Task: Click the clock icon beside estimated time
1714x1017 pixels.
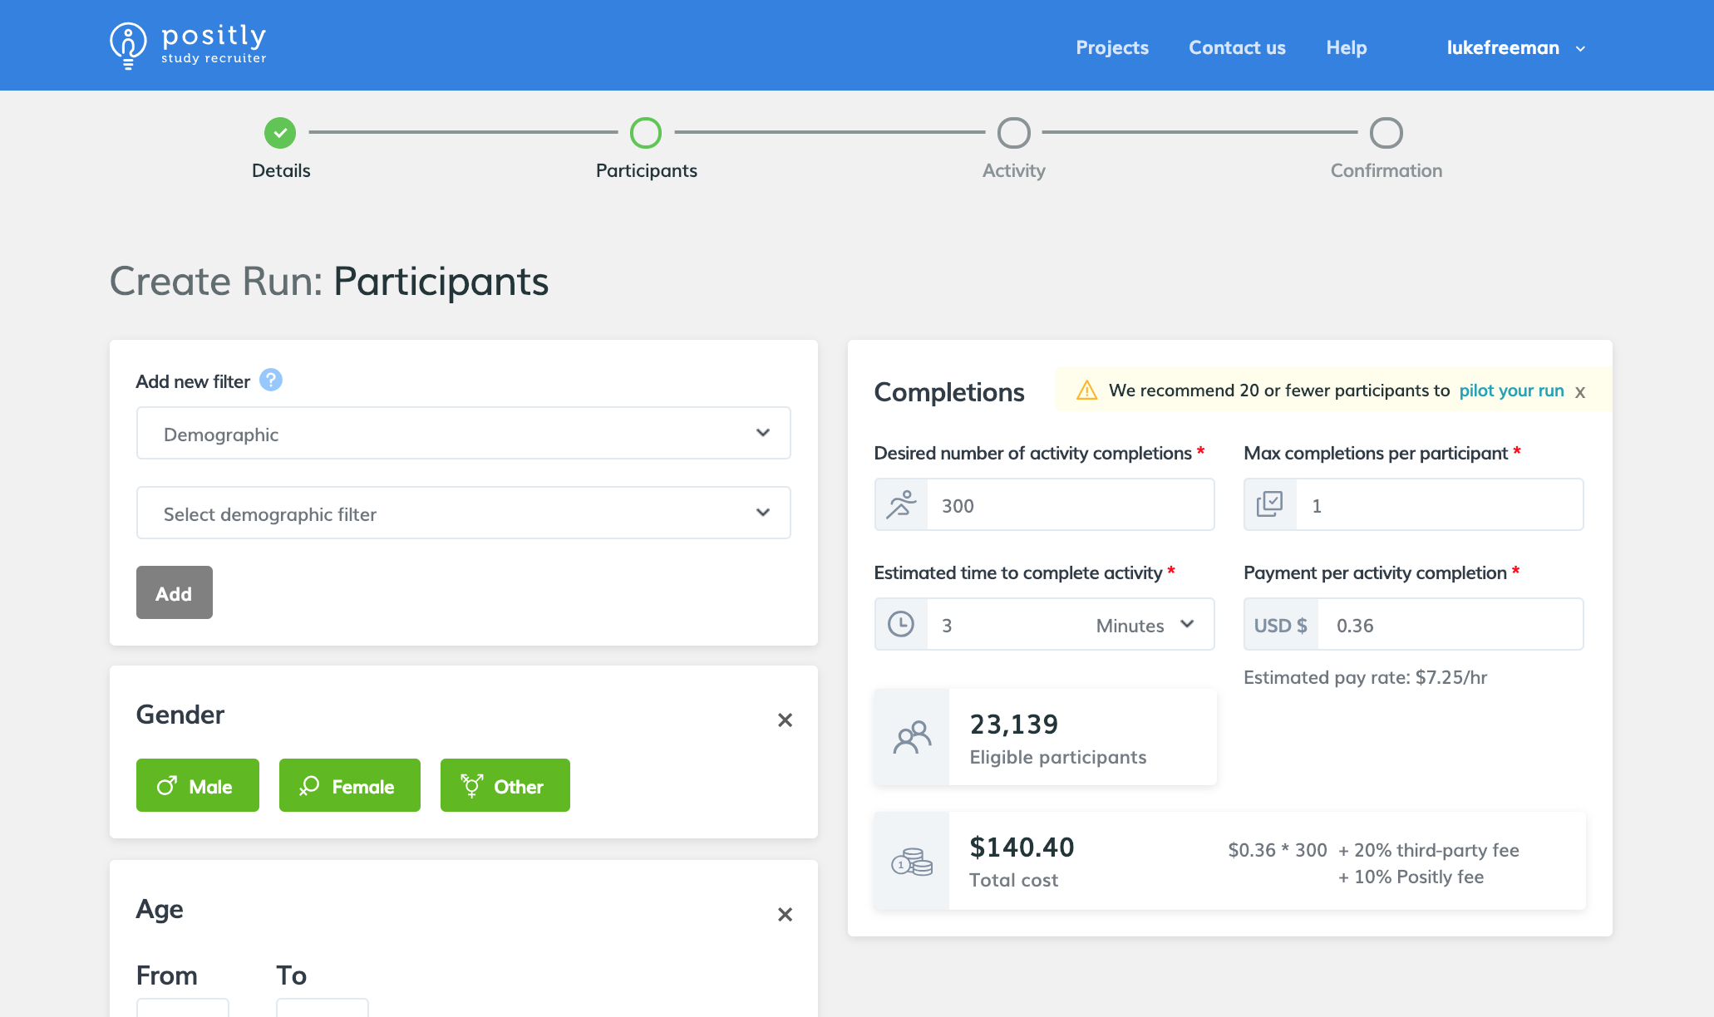Action: pyautogui.click(x=901, y=624)
